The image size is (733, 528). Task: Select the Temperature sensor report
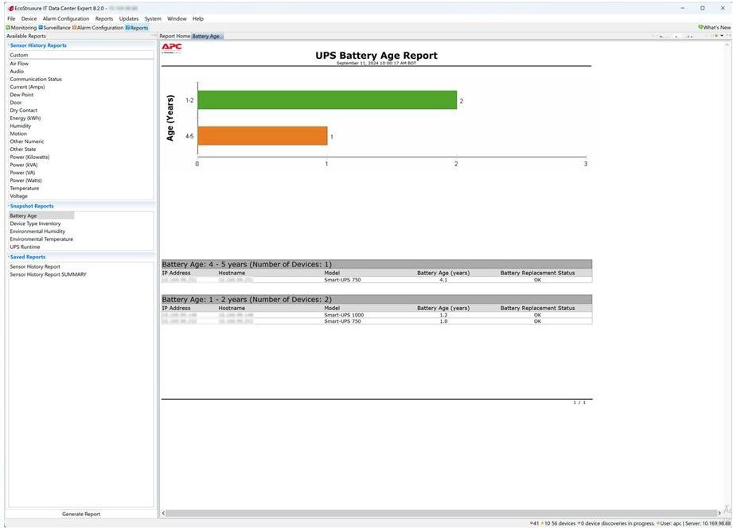point(24,188)
